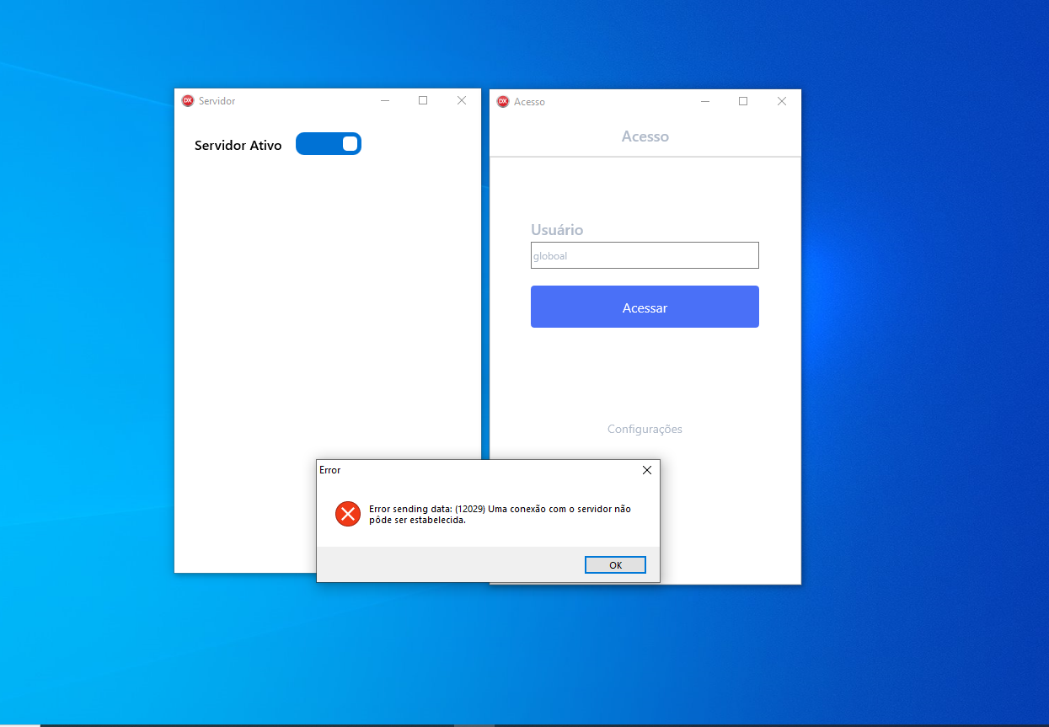Confirm the error with the OK button
Image resolution: width=1049 pixels, height=727 pixels.
point(615,565)
